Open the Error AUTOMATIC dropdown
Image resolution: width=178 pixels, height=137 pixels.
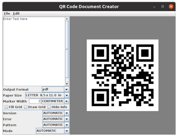click(x=56, y=119)
